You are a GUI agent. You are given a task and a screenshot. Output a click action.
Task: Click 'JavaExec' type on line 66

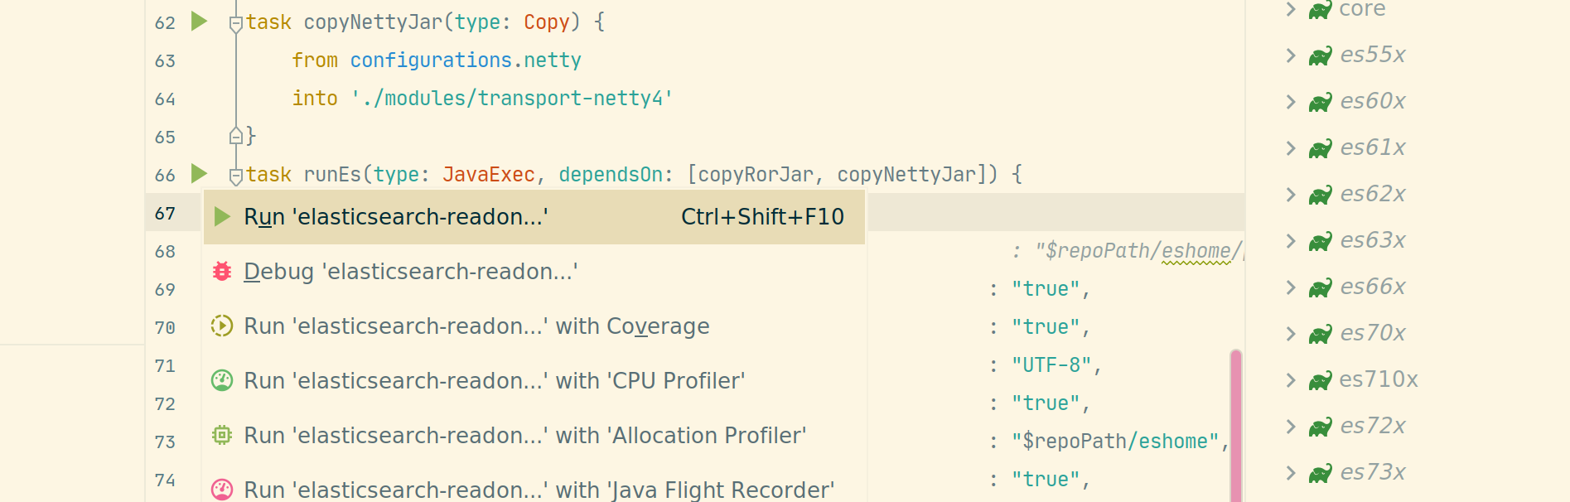pyautogui.click(x=488, y=175)
